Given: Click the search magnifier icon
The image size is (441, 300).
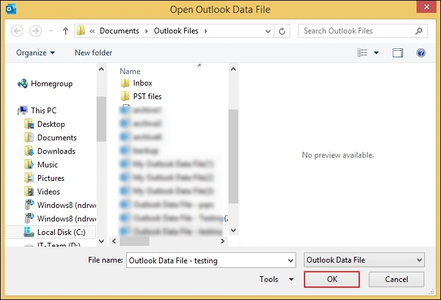Looking at the screenshot, I should tap(418, 31).
